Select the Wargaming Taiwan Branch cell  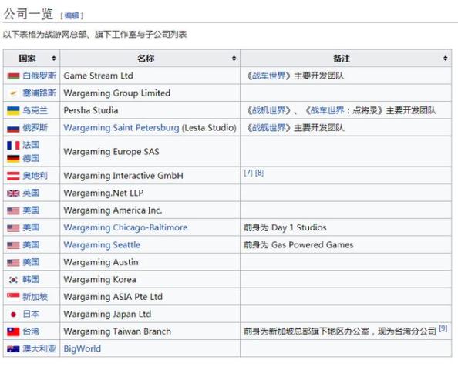click(150, 331)
